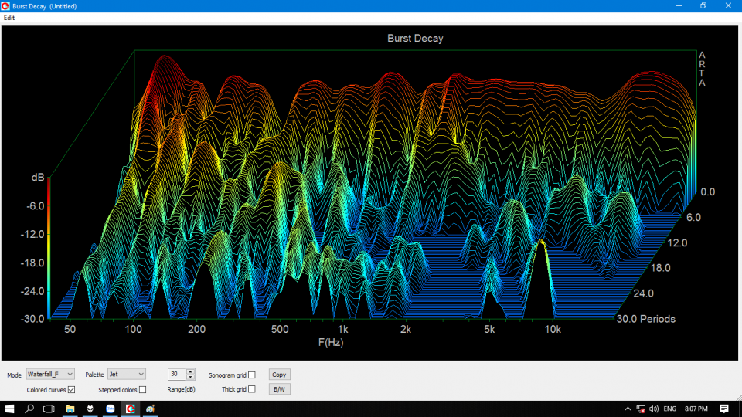
Task: Enable the Stepped colors checkbox
Action: tap(142, 390)
